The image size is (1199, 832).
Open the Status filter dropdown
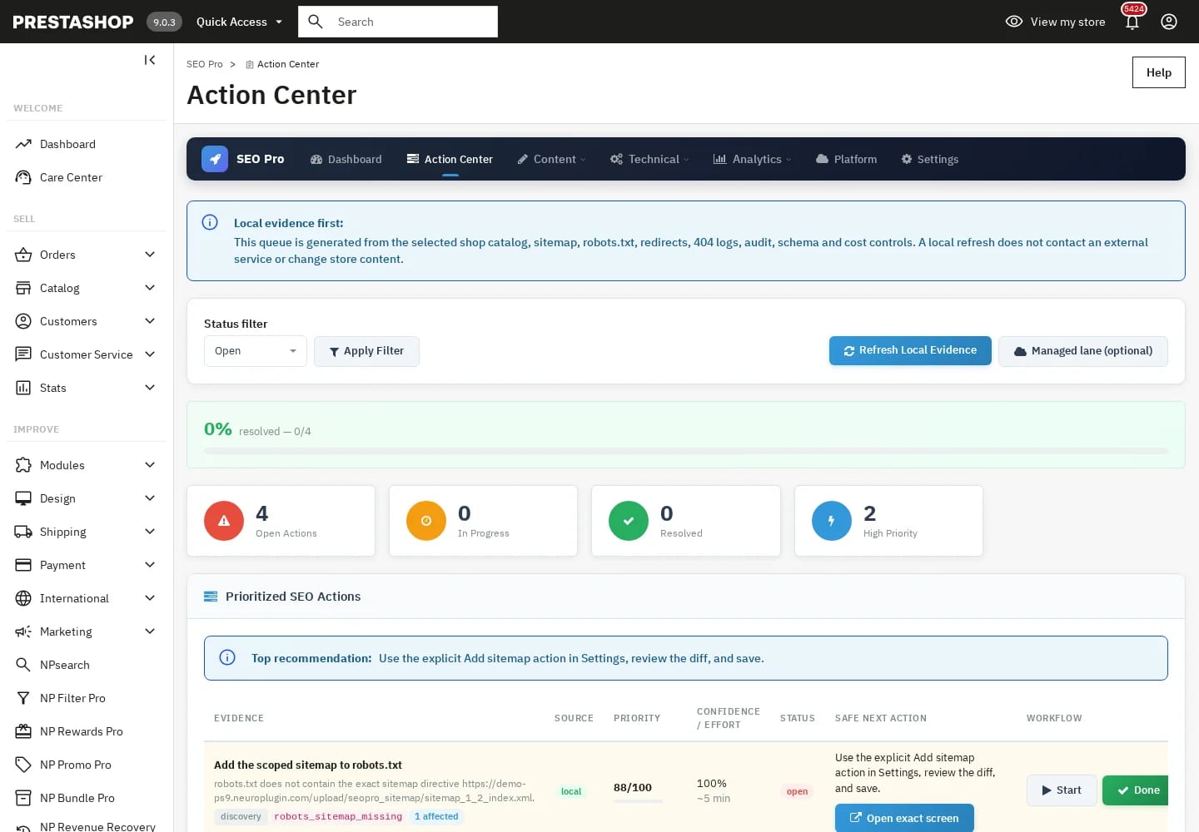click(x=256, y=351)
